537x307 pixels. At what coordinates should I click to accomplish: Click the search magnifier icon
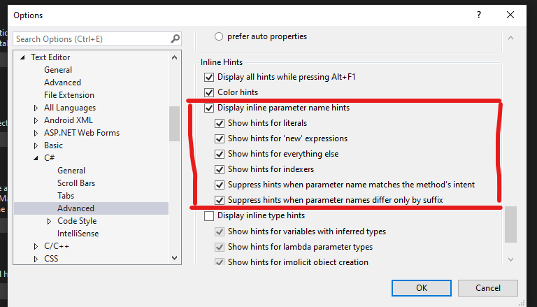[x=175, y=39]
